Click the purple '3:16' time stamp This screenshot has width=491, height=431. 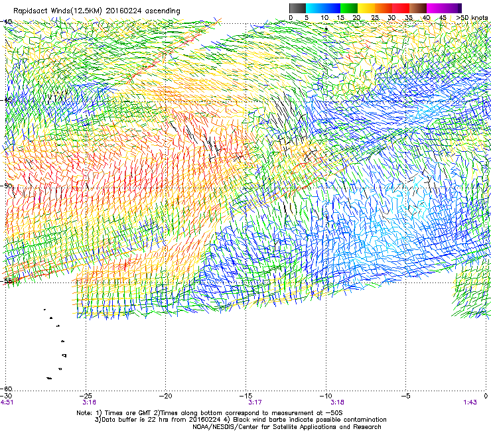pos(90,402)
